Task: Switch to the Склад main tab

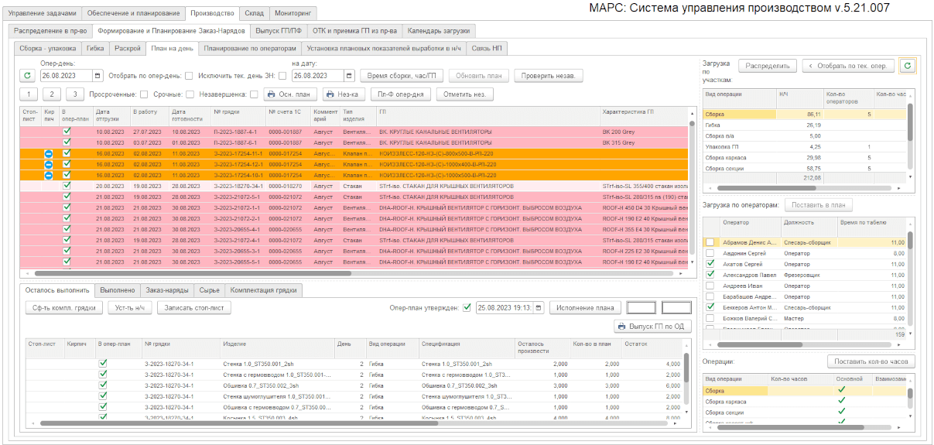Action: coord(254,13)
